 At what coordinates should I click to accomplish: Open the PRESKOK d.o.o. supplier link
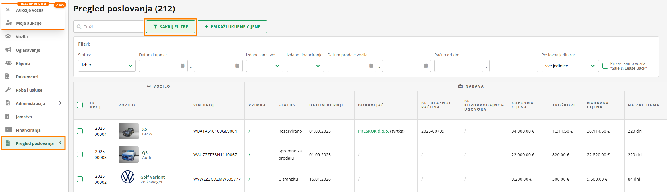373,131
